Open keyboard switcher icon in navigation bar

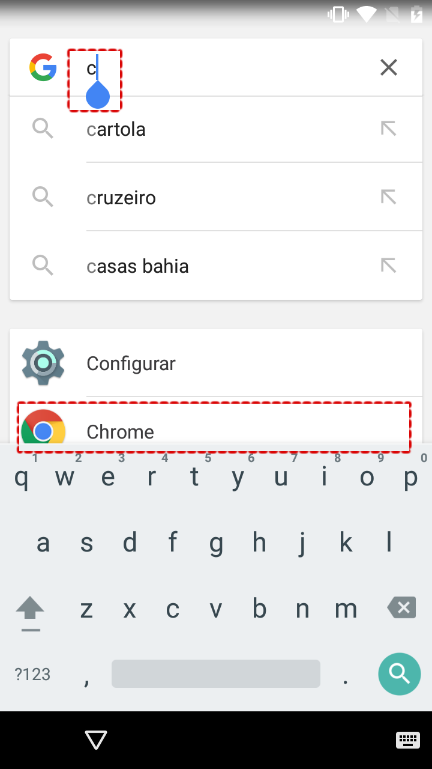(407, 740)
